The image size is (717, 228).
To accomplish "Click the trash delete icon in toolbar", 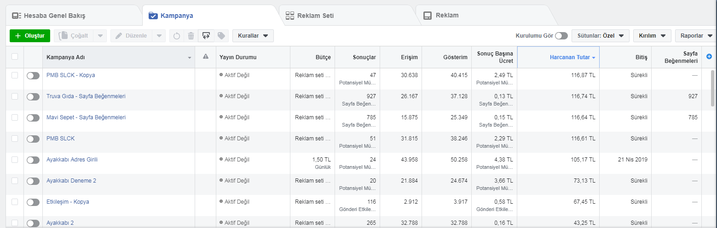I will pyautogui.click(x=191, y=36).
